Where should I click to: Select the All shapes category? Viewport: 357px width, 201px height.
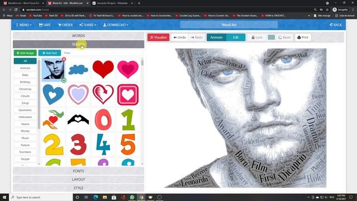25,61
